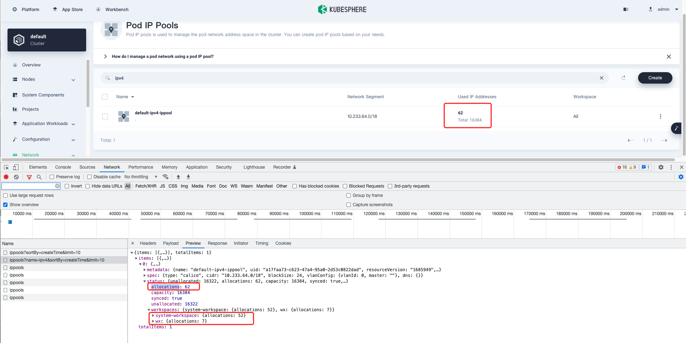Check the Disable cache option
686x343 pixels.
point(89,177)
